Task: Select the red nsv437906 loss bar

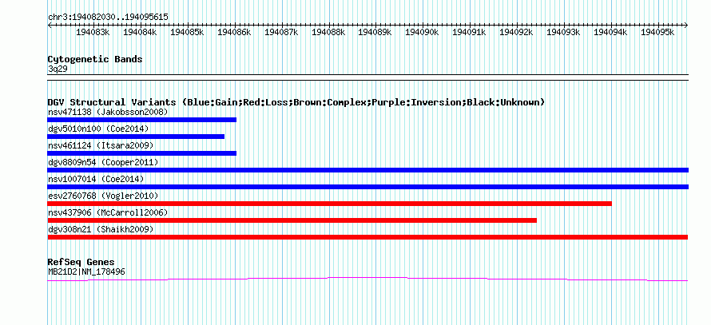Action: tap(292, 220)
